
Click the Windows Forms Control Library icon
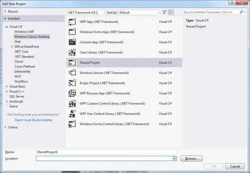(x=72, y=124)
